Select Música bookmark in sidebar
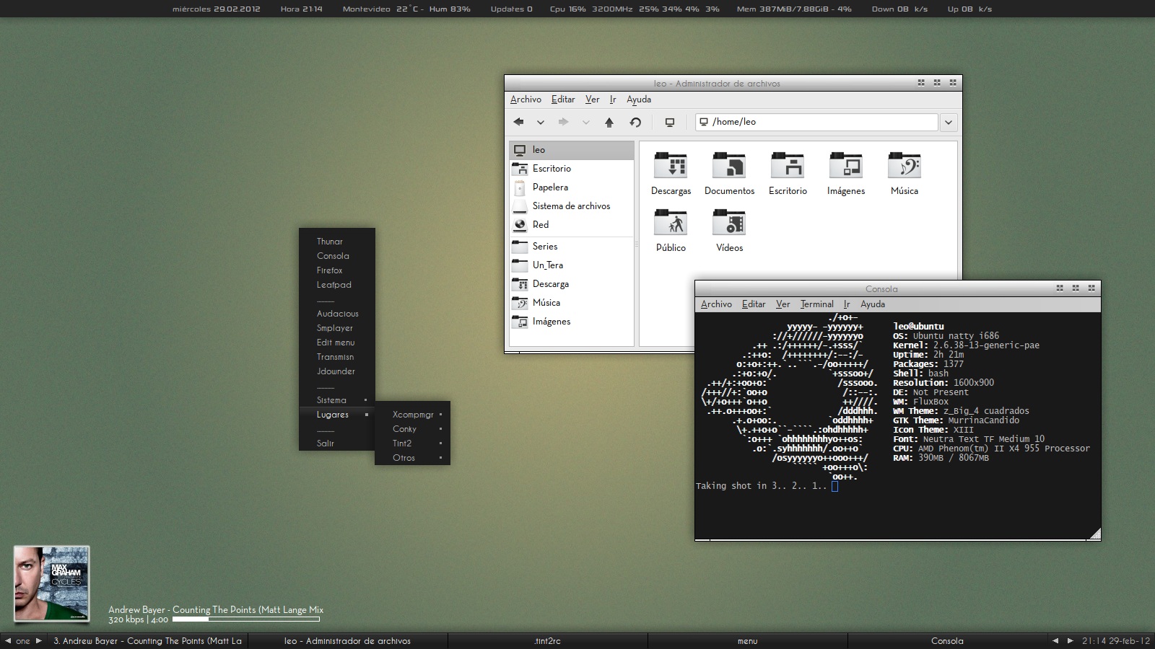The image size is (1155, 649). point(572,303)
